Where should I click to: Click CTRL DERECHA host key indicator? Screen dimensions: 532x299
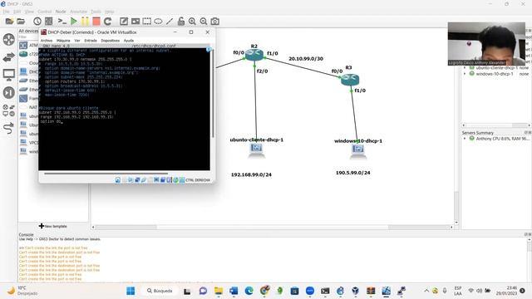tap(198, 180)
